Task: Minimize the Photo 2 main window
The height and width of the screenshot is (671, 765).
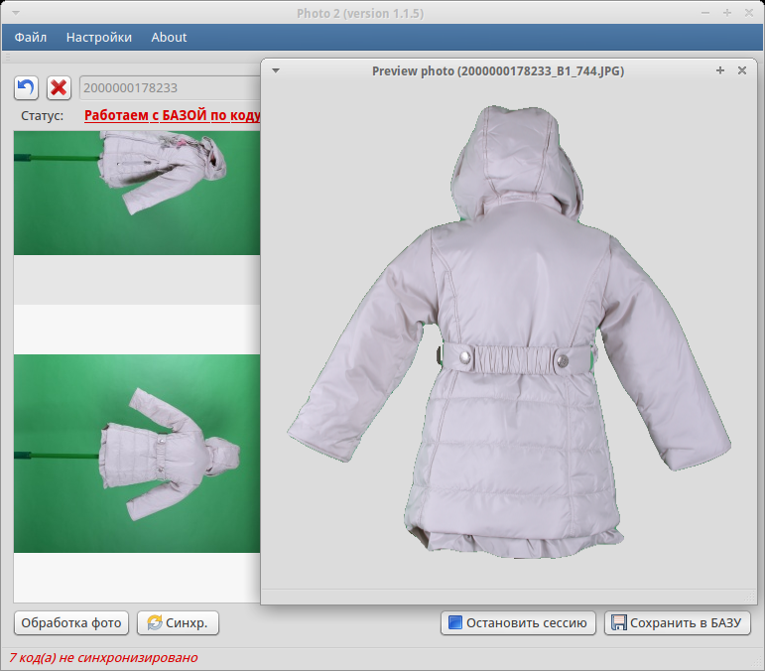Action: tap(705, 13)
